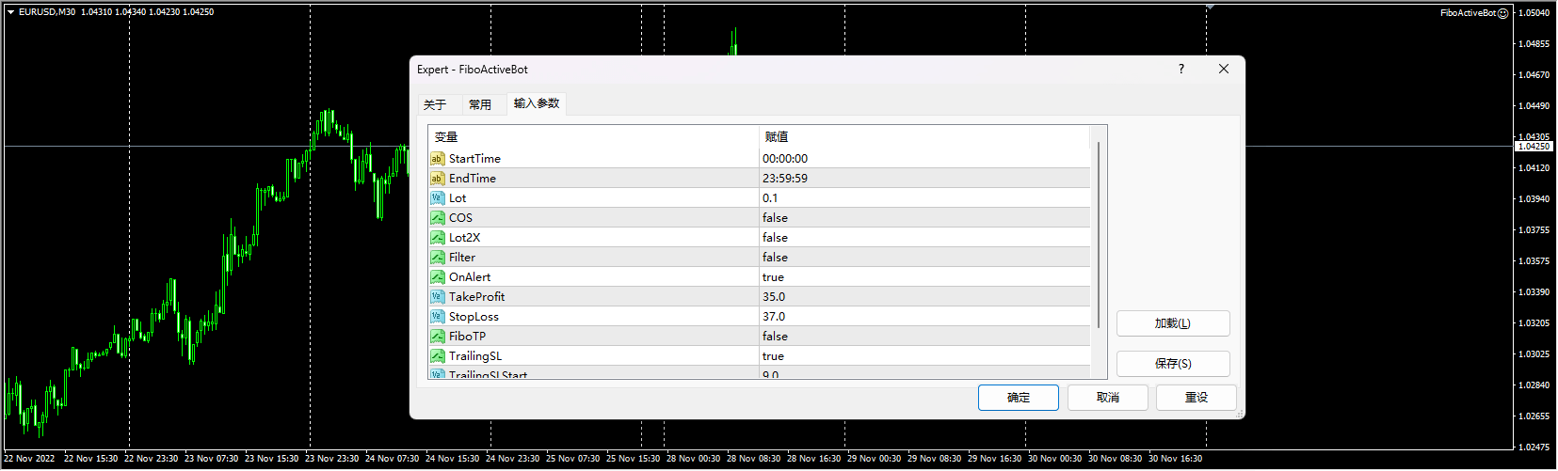Switch to the 常用 tab
The height and width of the screenshot is (471, 1558).
480,104
